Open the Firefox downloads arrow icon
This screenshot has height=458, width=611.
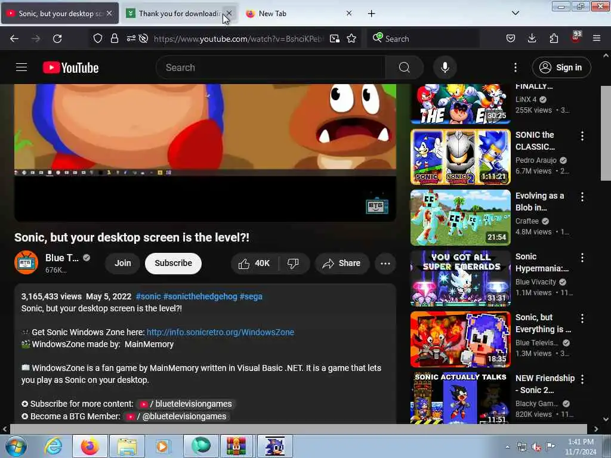532,39
